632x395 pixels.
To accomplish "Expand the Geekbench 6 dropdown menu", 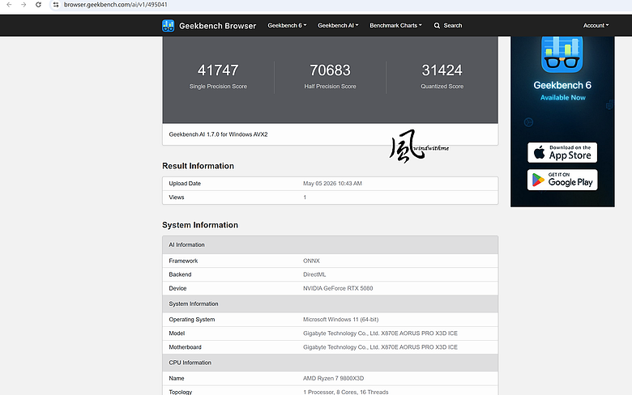I will [287, 25].
